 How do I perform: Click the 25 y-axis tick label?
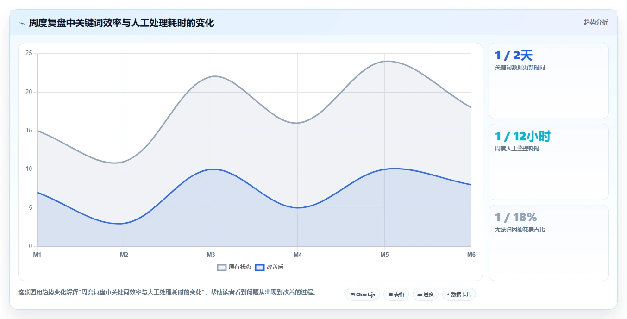pyautogui.click(x=29, y=53)
